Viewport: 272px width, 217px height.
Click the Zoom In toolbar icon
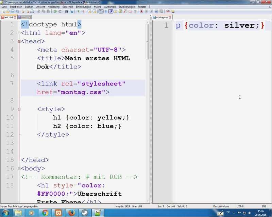pyautogui.click(x=79, y=12)
